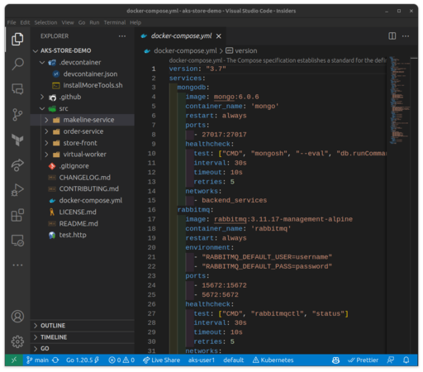
Task: Collapse the .devcontainer folder
Action: [42, 63]
